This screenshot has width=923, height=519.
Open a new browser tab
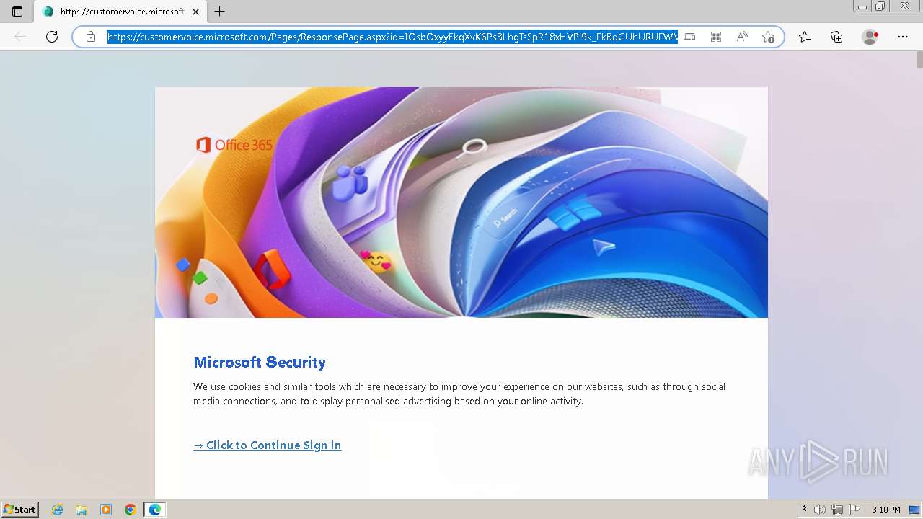[220, 12]
